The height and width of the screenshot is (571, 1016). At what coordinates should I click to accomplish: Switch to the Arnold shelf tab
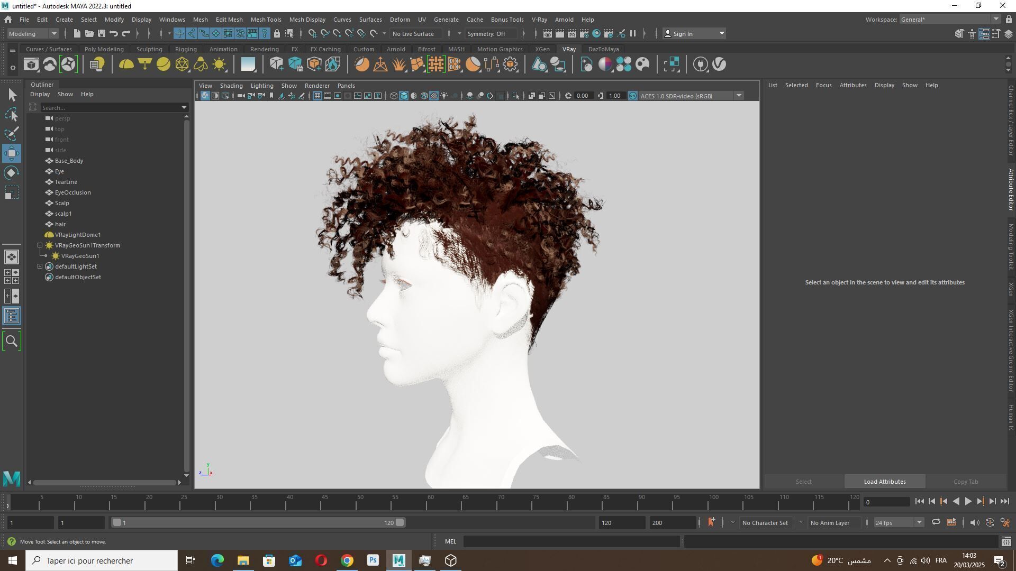point(396,49)
